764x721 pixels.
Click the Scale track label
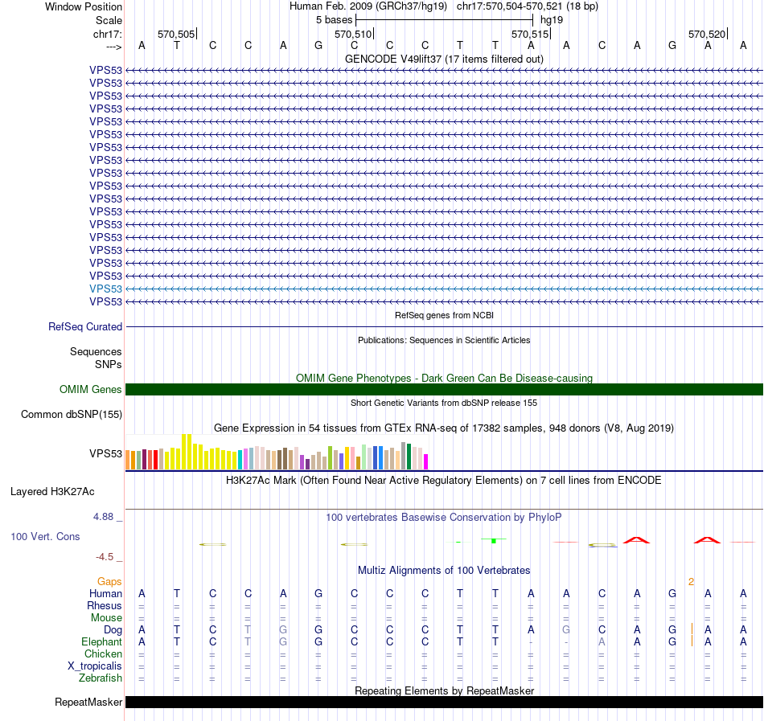pos(109,20)
